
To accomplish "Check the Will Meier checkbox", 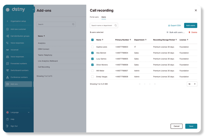I will (x=92, y=71).
